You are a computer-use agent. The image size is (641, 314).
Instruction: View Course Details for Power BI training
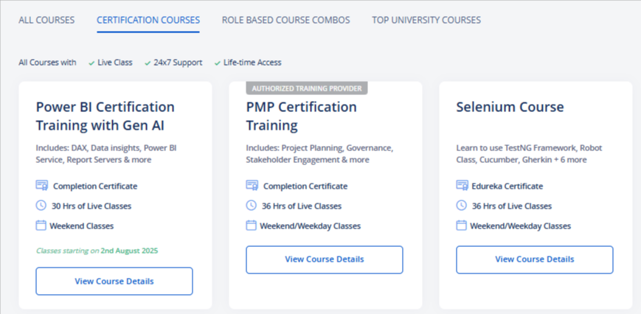[114, 281]
